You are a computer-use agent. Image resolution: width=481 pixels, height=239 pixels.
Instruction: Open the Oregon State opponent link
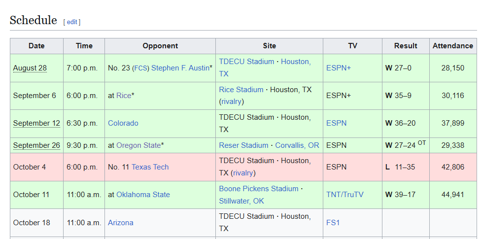[138, 145]
